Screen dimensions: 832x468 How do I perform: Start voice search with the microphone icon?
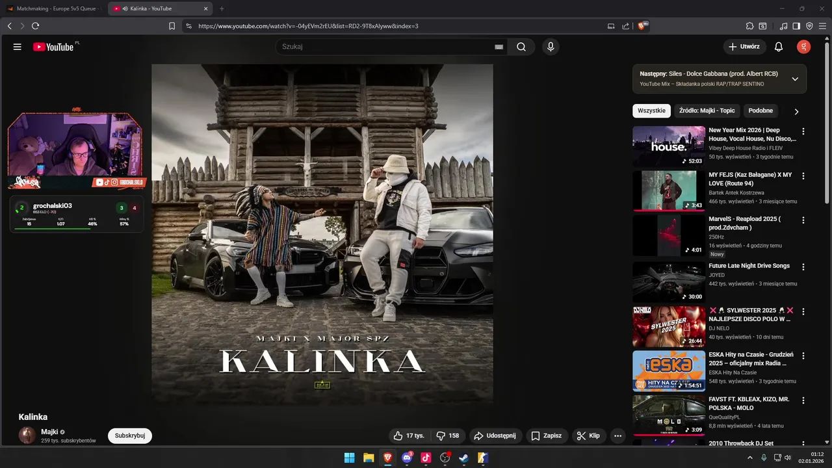pos(551,47)
